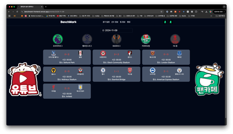233x134 pixels.
Task: Open the Notion to email bookmark
Action: coord(36,16)
